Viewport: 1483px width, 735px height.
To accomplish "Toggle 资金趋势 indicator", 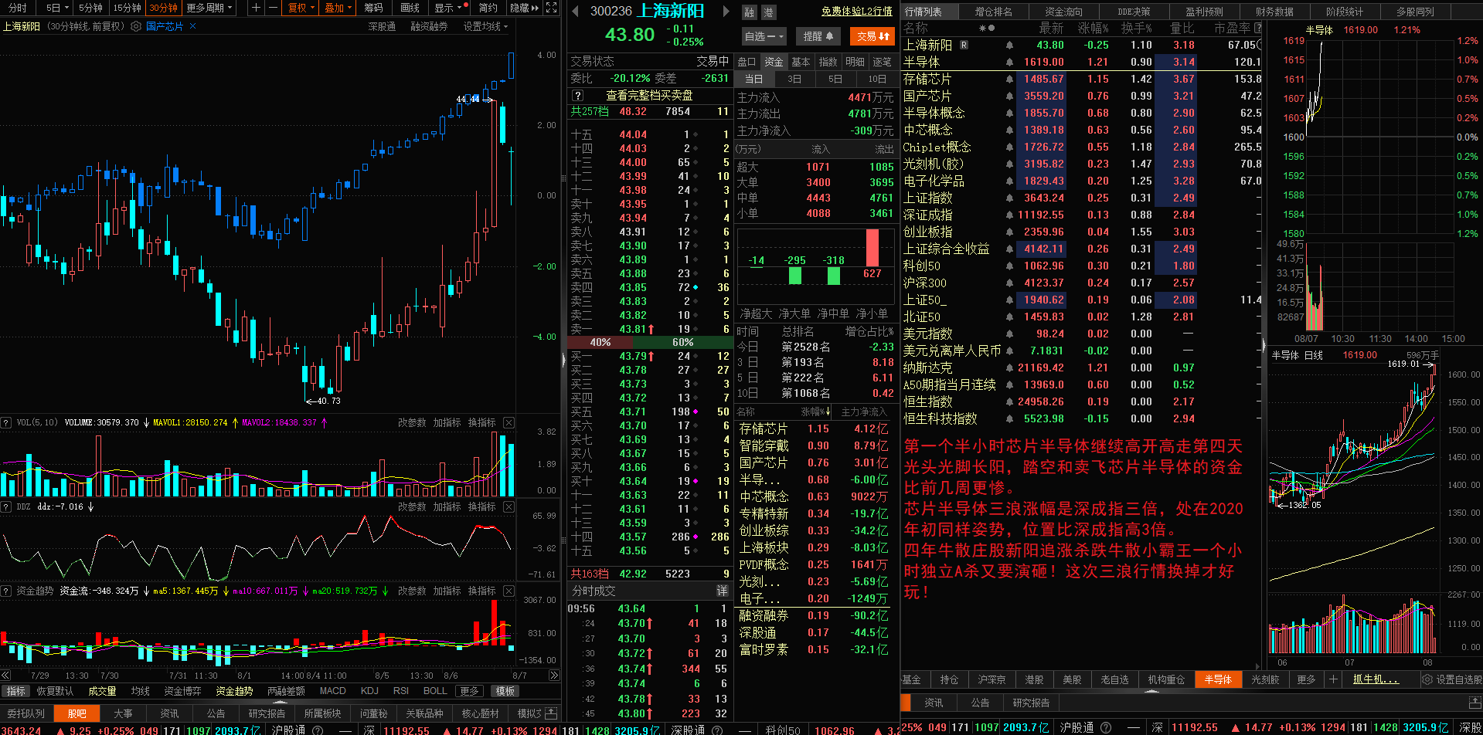I will click(x=234, y=691).
